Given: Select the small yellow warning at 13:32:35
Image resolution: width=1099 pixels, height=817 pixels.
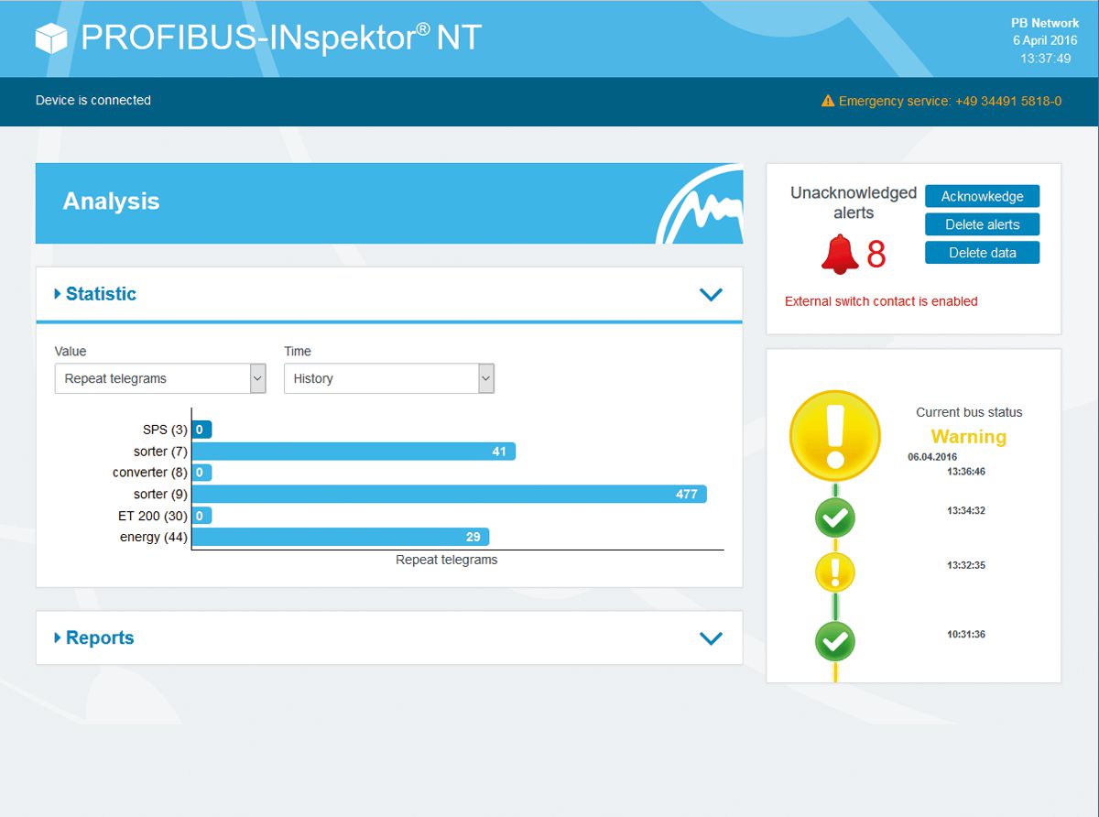Looking at the screenshot, I should pyautogui.click(x=834, y=572).
